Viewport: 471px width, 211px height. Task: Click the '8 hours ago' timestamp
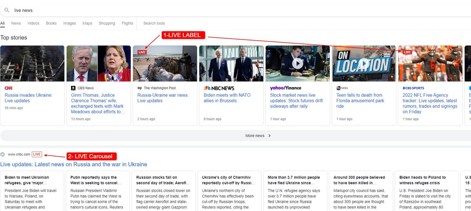pos(212,119)
